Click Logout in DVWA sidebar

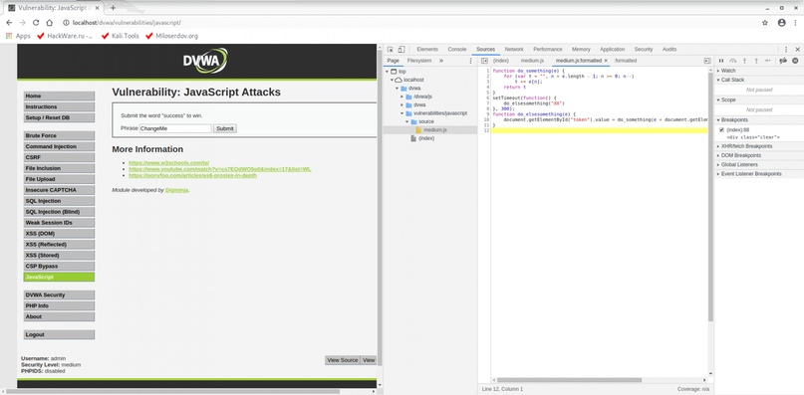coord(59,334)
